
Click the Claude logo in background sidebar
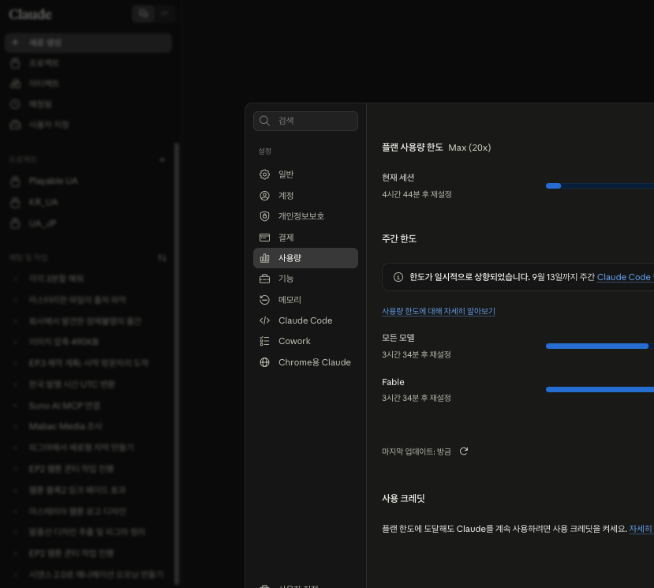click(x=31, y=15)
